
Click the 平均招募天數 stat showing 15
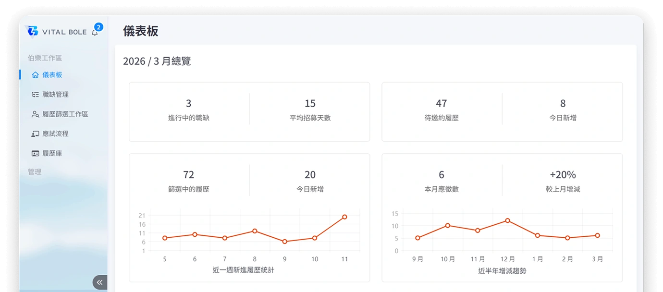pyautogui.click(x=310, y=110)
